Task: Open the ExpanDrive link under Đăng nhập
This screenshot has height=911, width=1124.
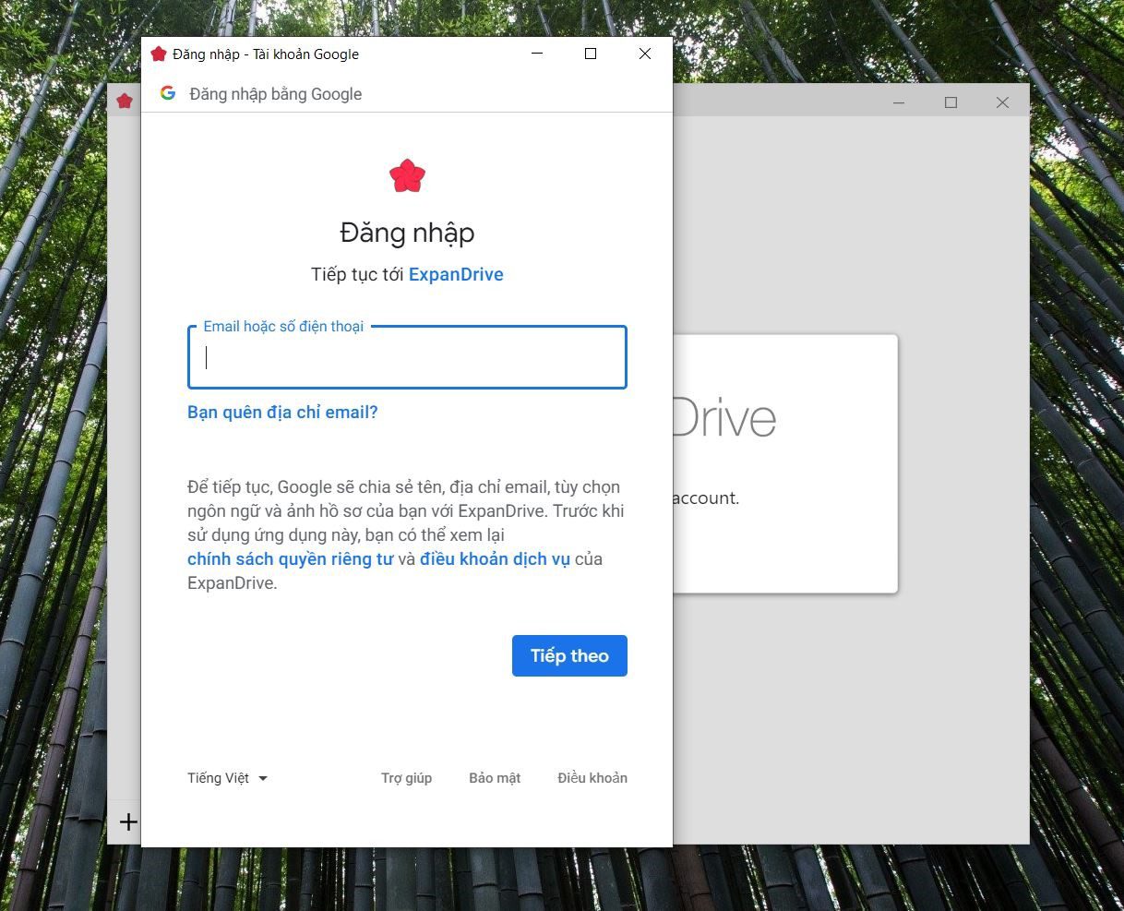Action: pyautogui.click(x=456, y=274)
